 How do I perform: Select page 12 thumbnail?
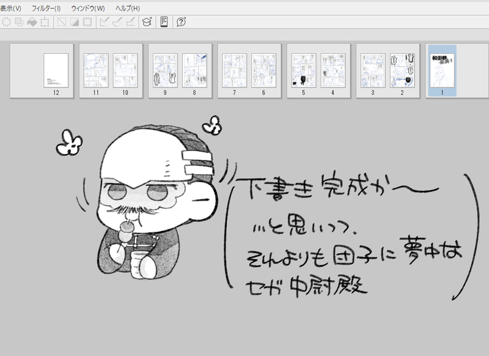click(56, 70)
